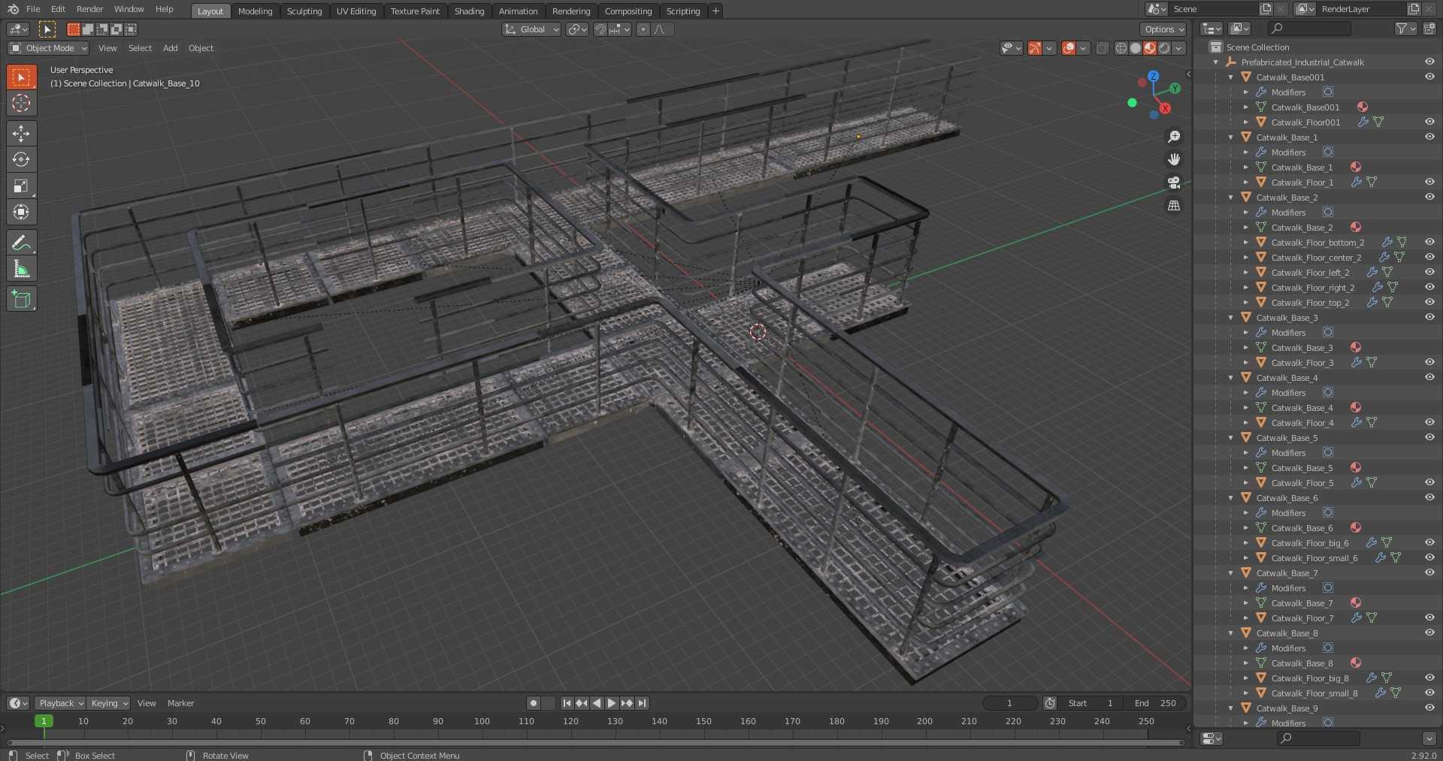Activate the Transform tool
This screenshot has width=1443, height=761.
(x=21, y=212)
